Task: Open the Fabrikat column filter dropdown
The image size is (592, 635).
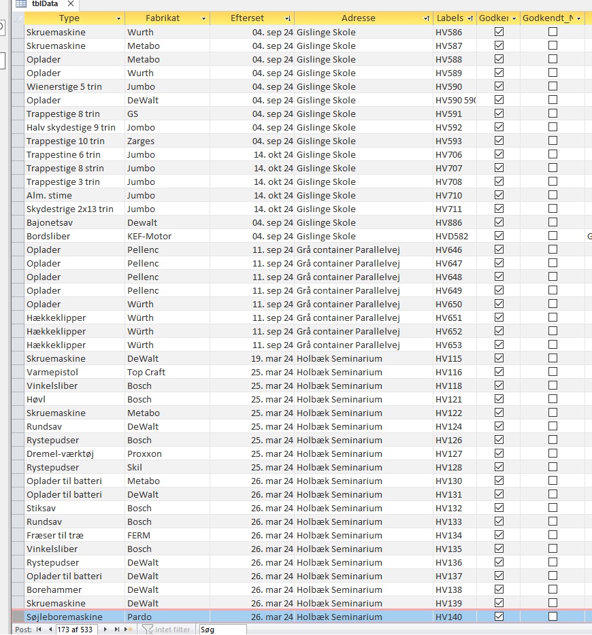Action: coord(204,18)
